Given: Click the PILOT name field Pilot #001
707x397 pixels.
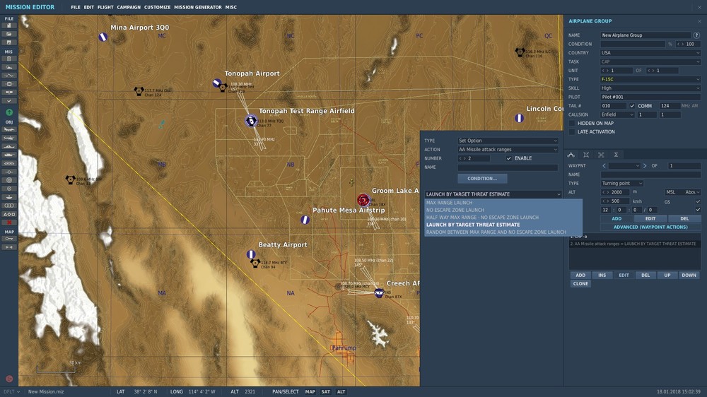Looking at the screenshot, I should 650,97.
